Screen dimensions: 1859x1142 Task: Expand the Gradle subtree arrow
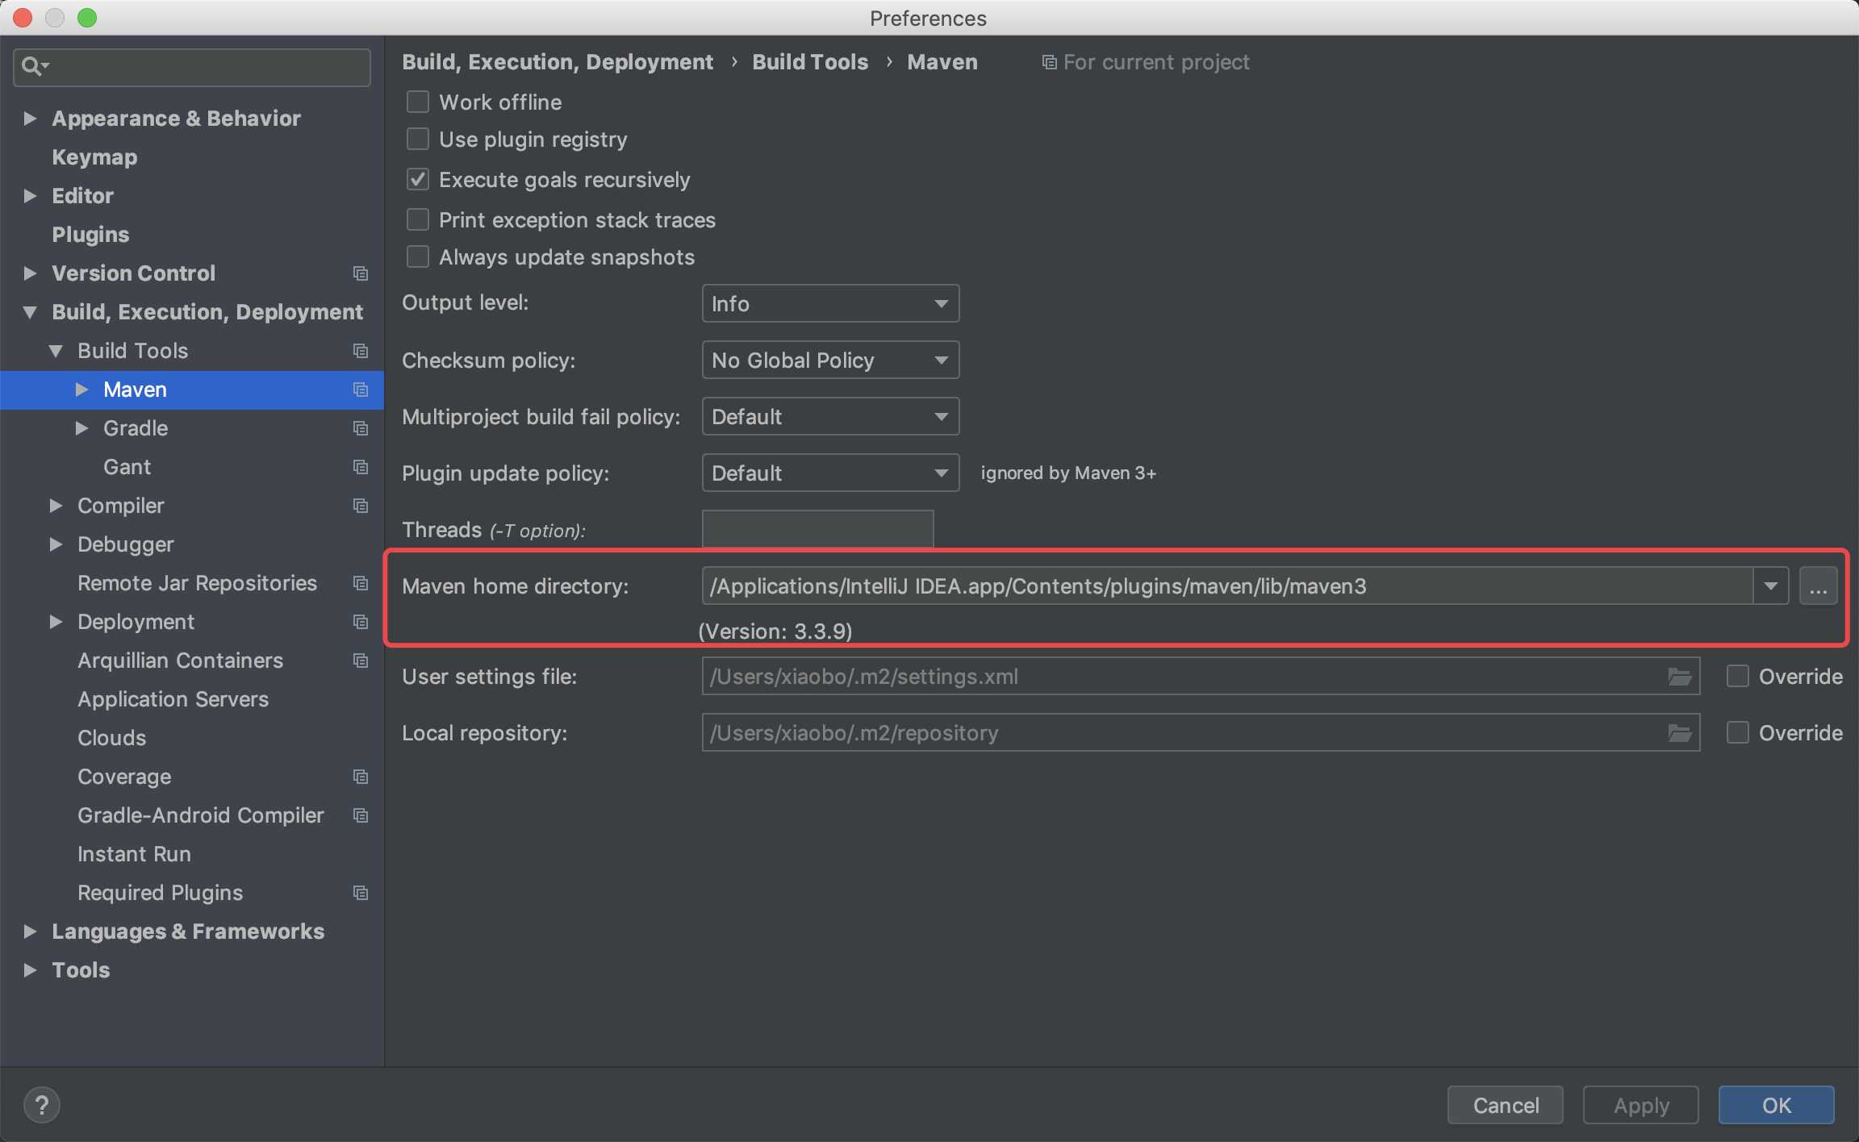pyautogui.click(x=81, y=428)
